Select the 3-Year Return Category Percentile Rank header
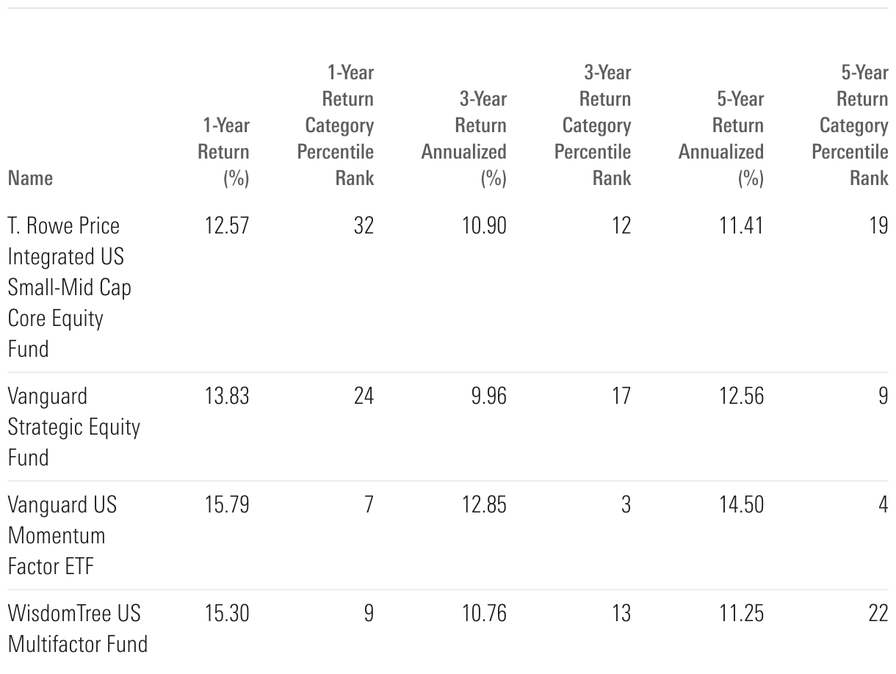The width and height of the screenshot is (896, 674). (x=593, y=125)
